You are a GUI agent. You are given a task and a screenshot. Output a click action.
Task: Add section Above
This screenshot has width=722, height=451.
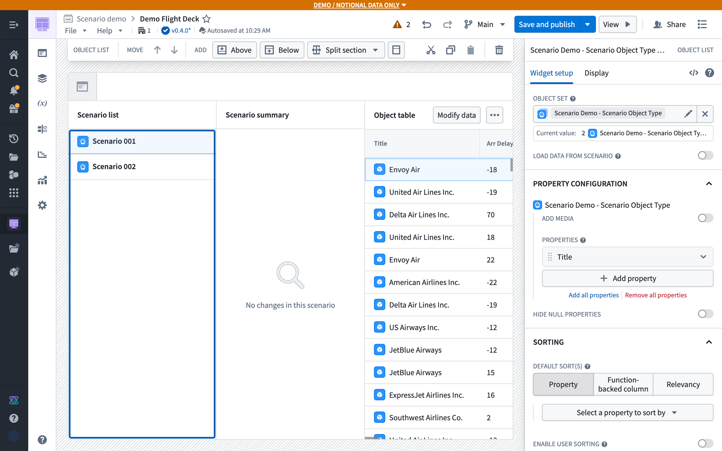(x=234, y=50)
